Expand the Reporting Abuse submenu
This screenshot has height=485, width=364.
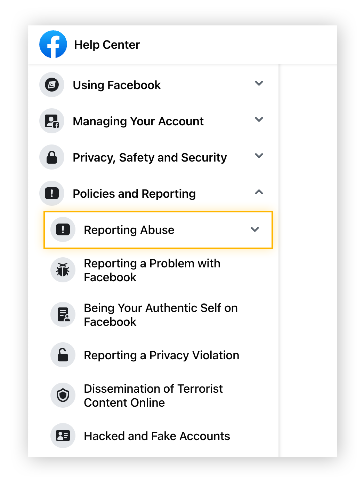254,229
